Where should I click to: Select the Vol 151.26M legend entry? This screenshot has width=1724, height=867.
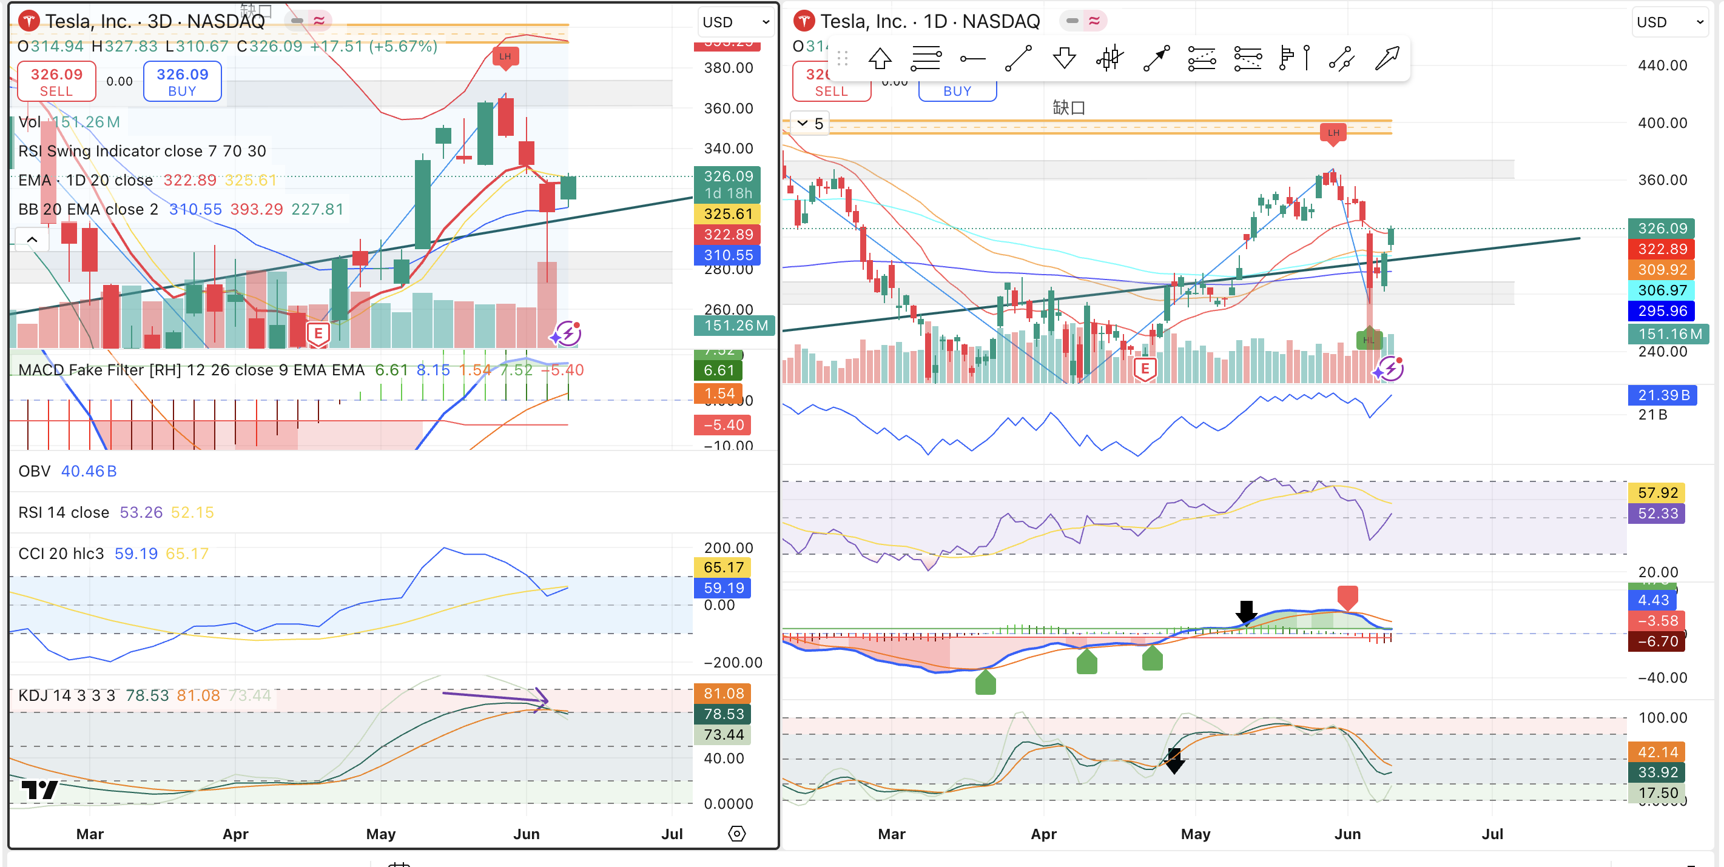pyautogui.click(x=69, y=122)
